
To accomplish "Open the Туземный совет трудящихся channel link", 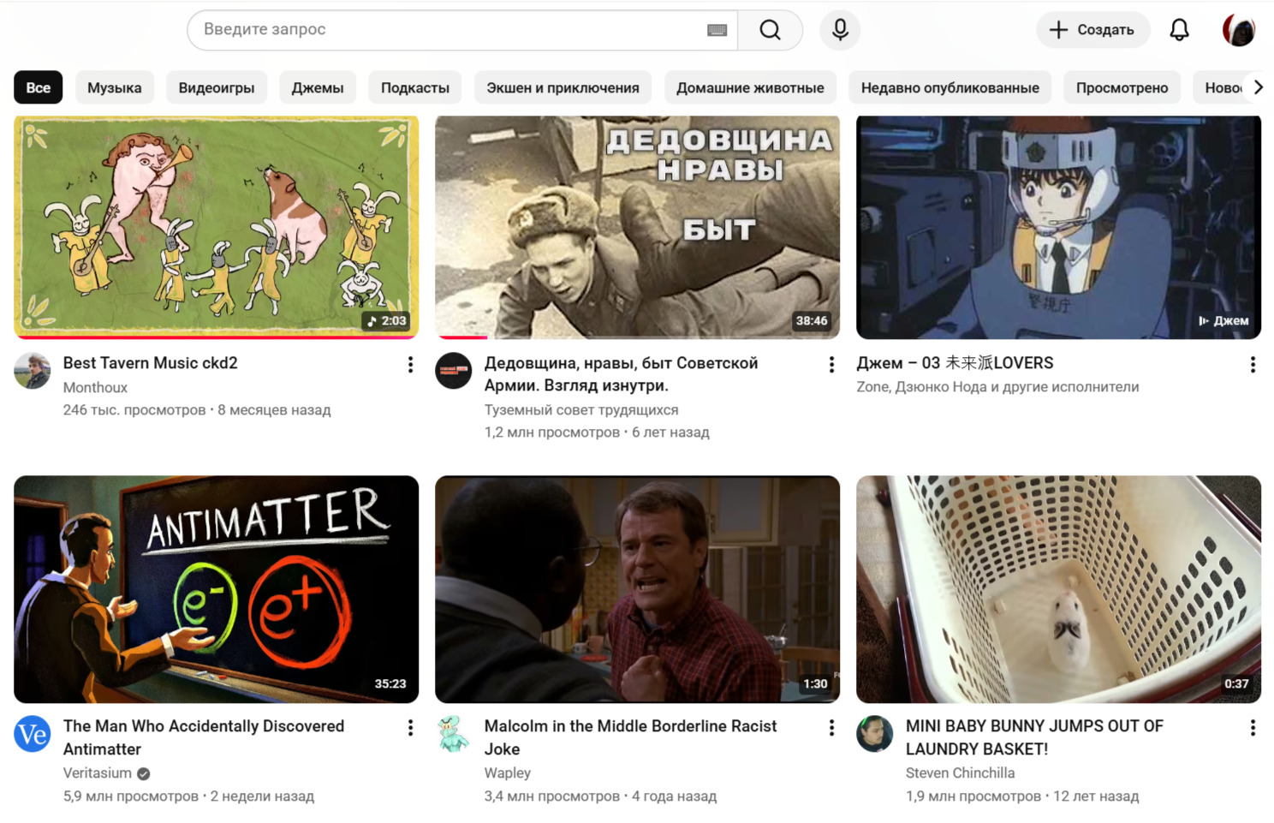I will (580, 410).
